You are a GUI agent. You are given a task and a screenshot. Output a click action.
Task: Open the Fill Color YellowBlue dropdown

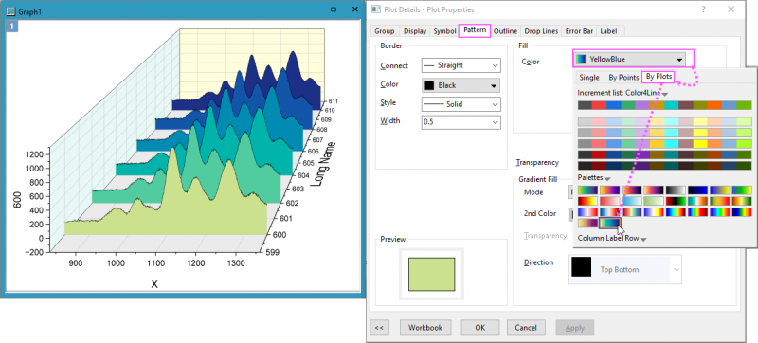(629, 60)
